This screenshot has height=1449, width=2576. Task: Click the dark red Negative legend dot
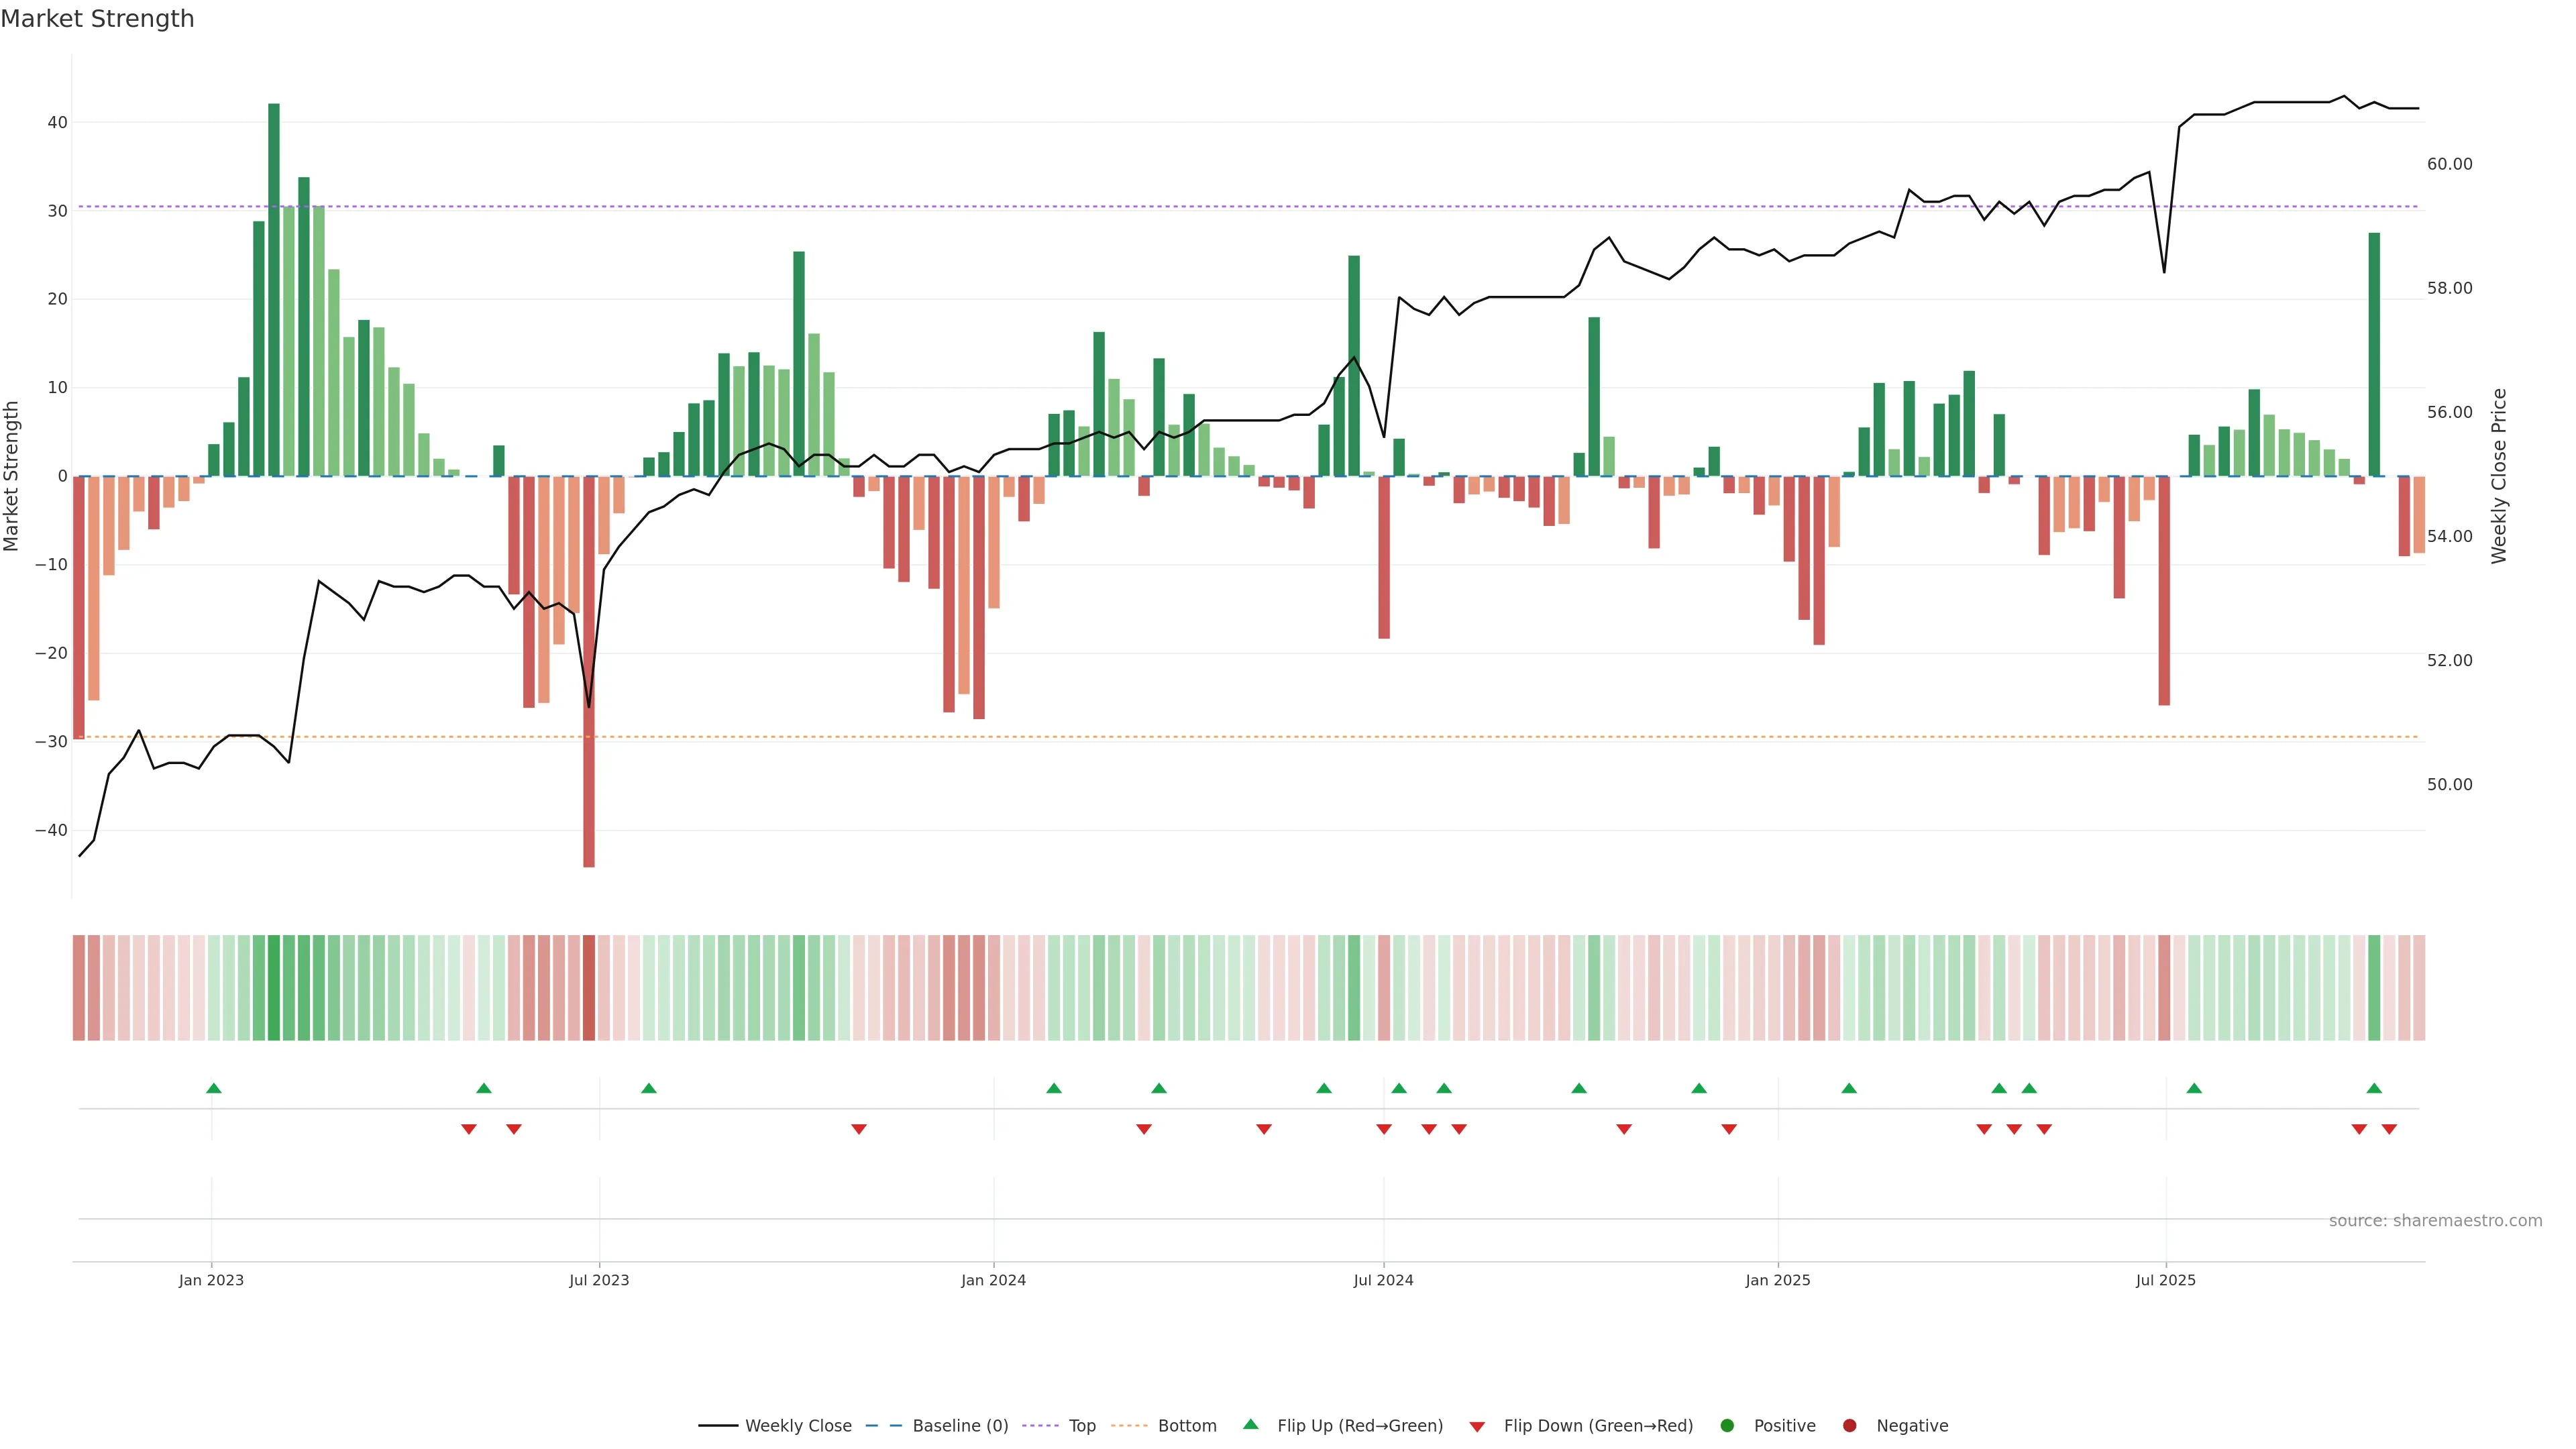[1849, 1425]
